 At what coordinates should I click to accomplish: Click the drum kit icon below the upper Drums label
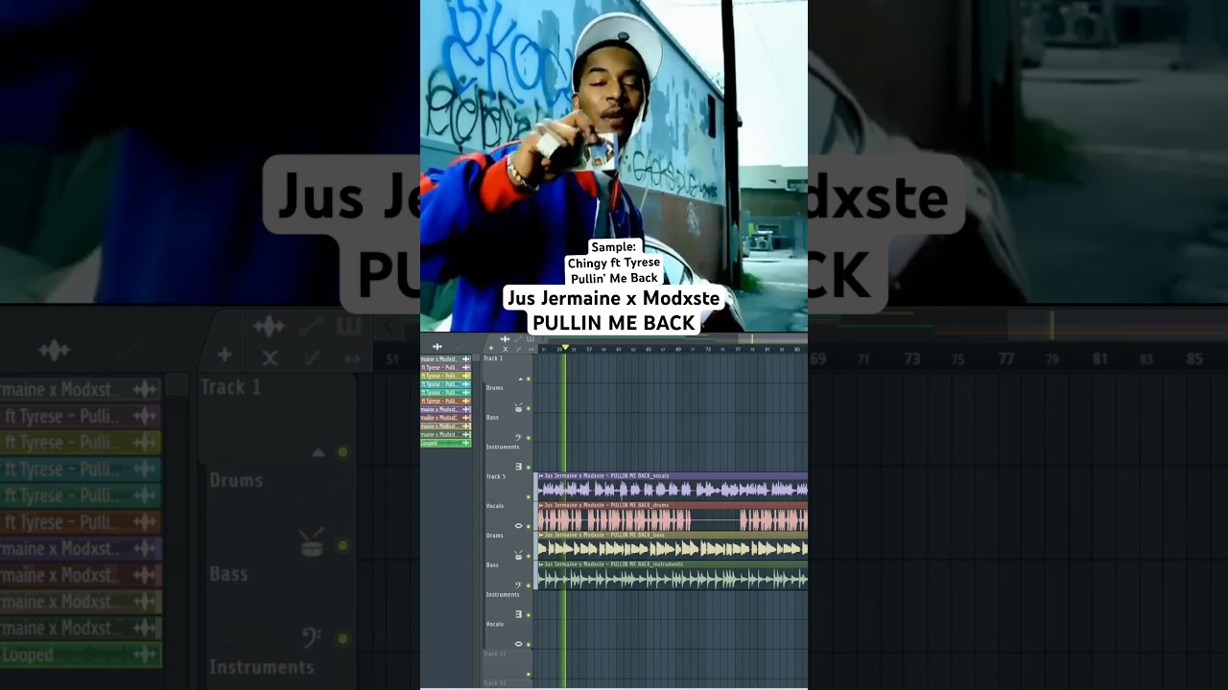[x=519, y=407]
